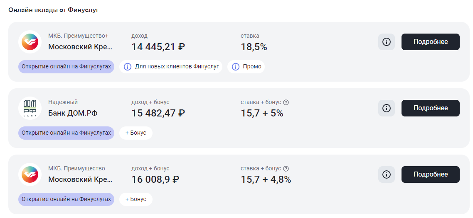
Task: Click rate value 18,5%
Action: (x=254, y=47)
